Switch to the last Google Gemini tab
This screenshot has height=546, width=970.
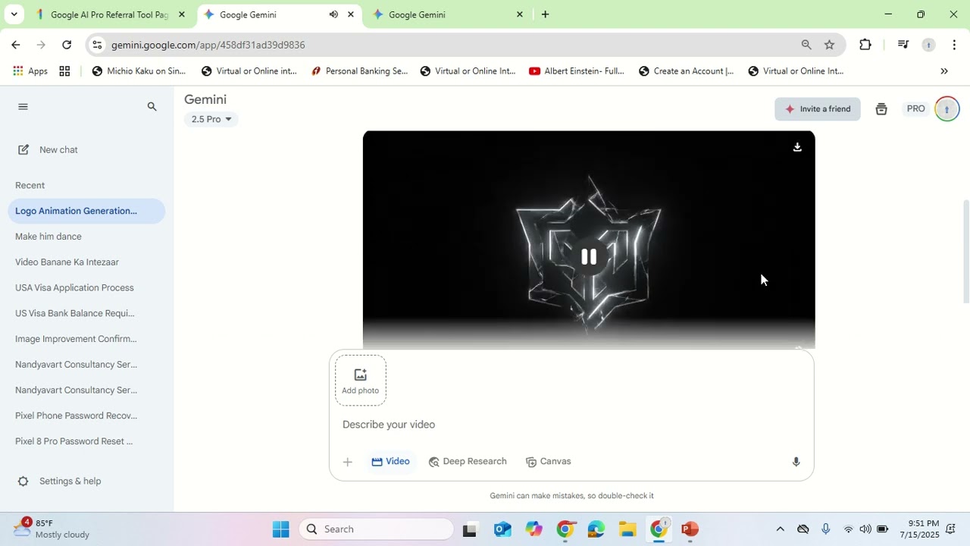click(449, 14)
